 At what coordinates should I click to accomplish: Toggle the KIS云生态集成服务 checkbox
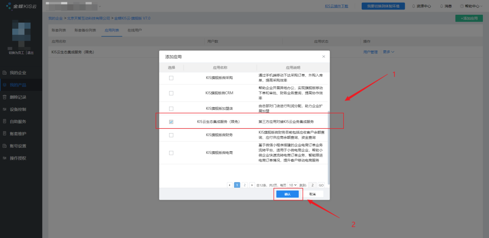click(171, 122)
